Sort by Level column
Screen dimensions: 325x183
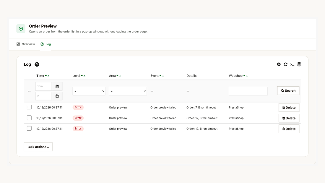pyautogui.click(x=79, y=76)
